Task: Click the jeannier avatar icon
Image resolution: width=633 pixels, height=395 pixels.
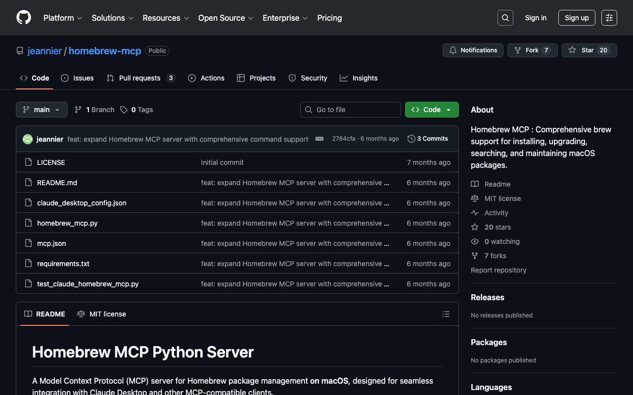Action: pos(28,139)
